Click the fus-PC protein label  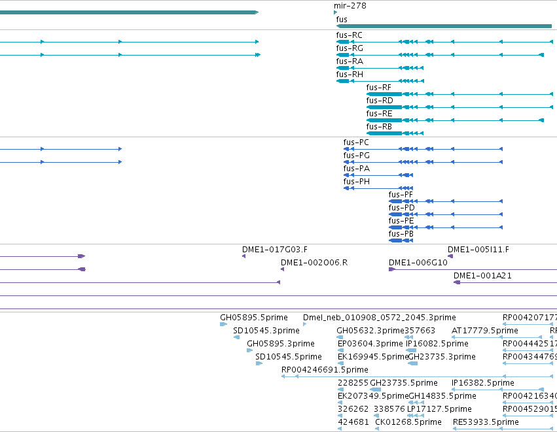(x=356, y=142)
